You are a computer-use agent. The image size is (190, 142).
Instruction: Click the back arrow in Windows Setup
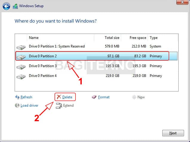click(7, 6)
